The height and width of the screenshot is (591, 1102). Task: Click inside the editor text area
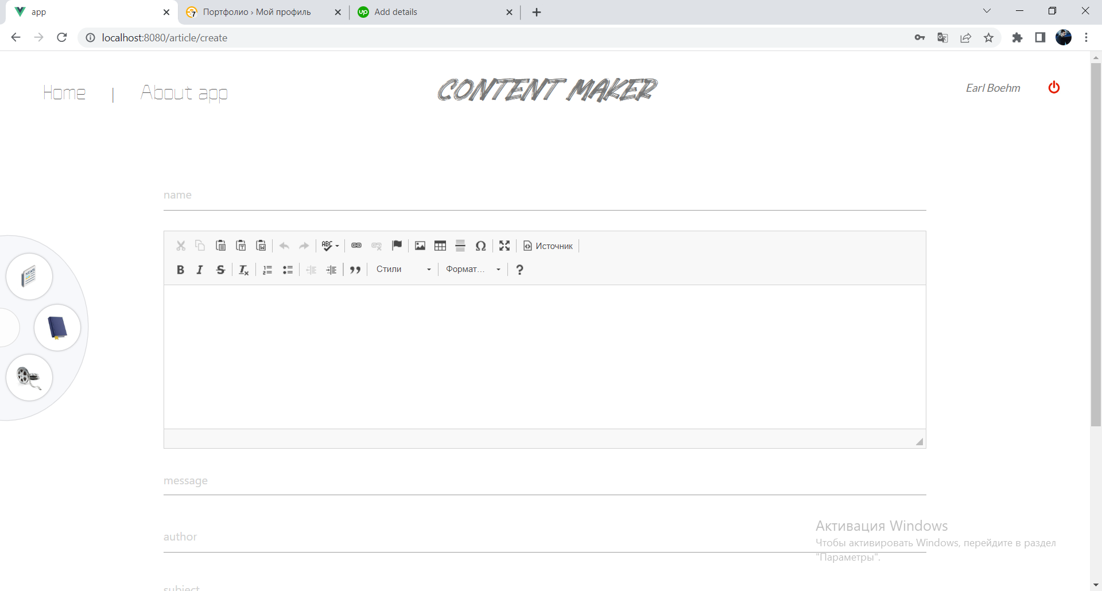click(545, 357)
